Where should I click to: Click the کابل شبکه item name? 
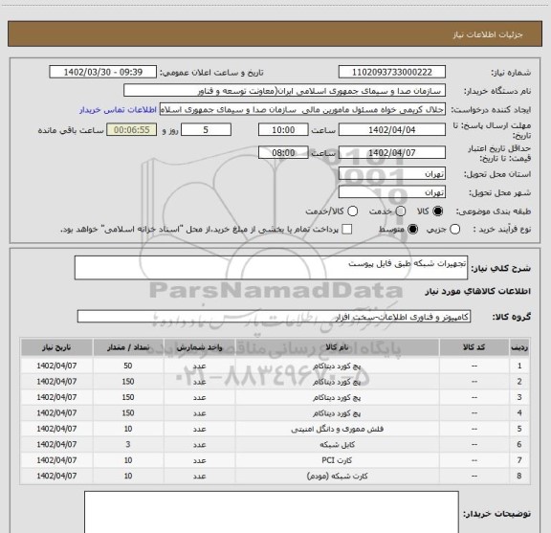(x=337, y=445)
